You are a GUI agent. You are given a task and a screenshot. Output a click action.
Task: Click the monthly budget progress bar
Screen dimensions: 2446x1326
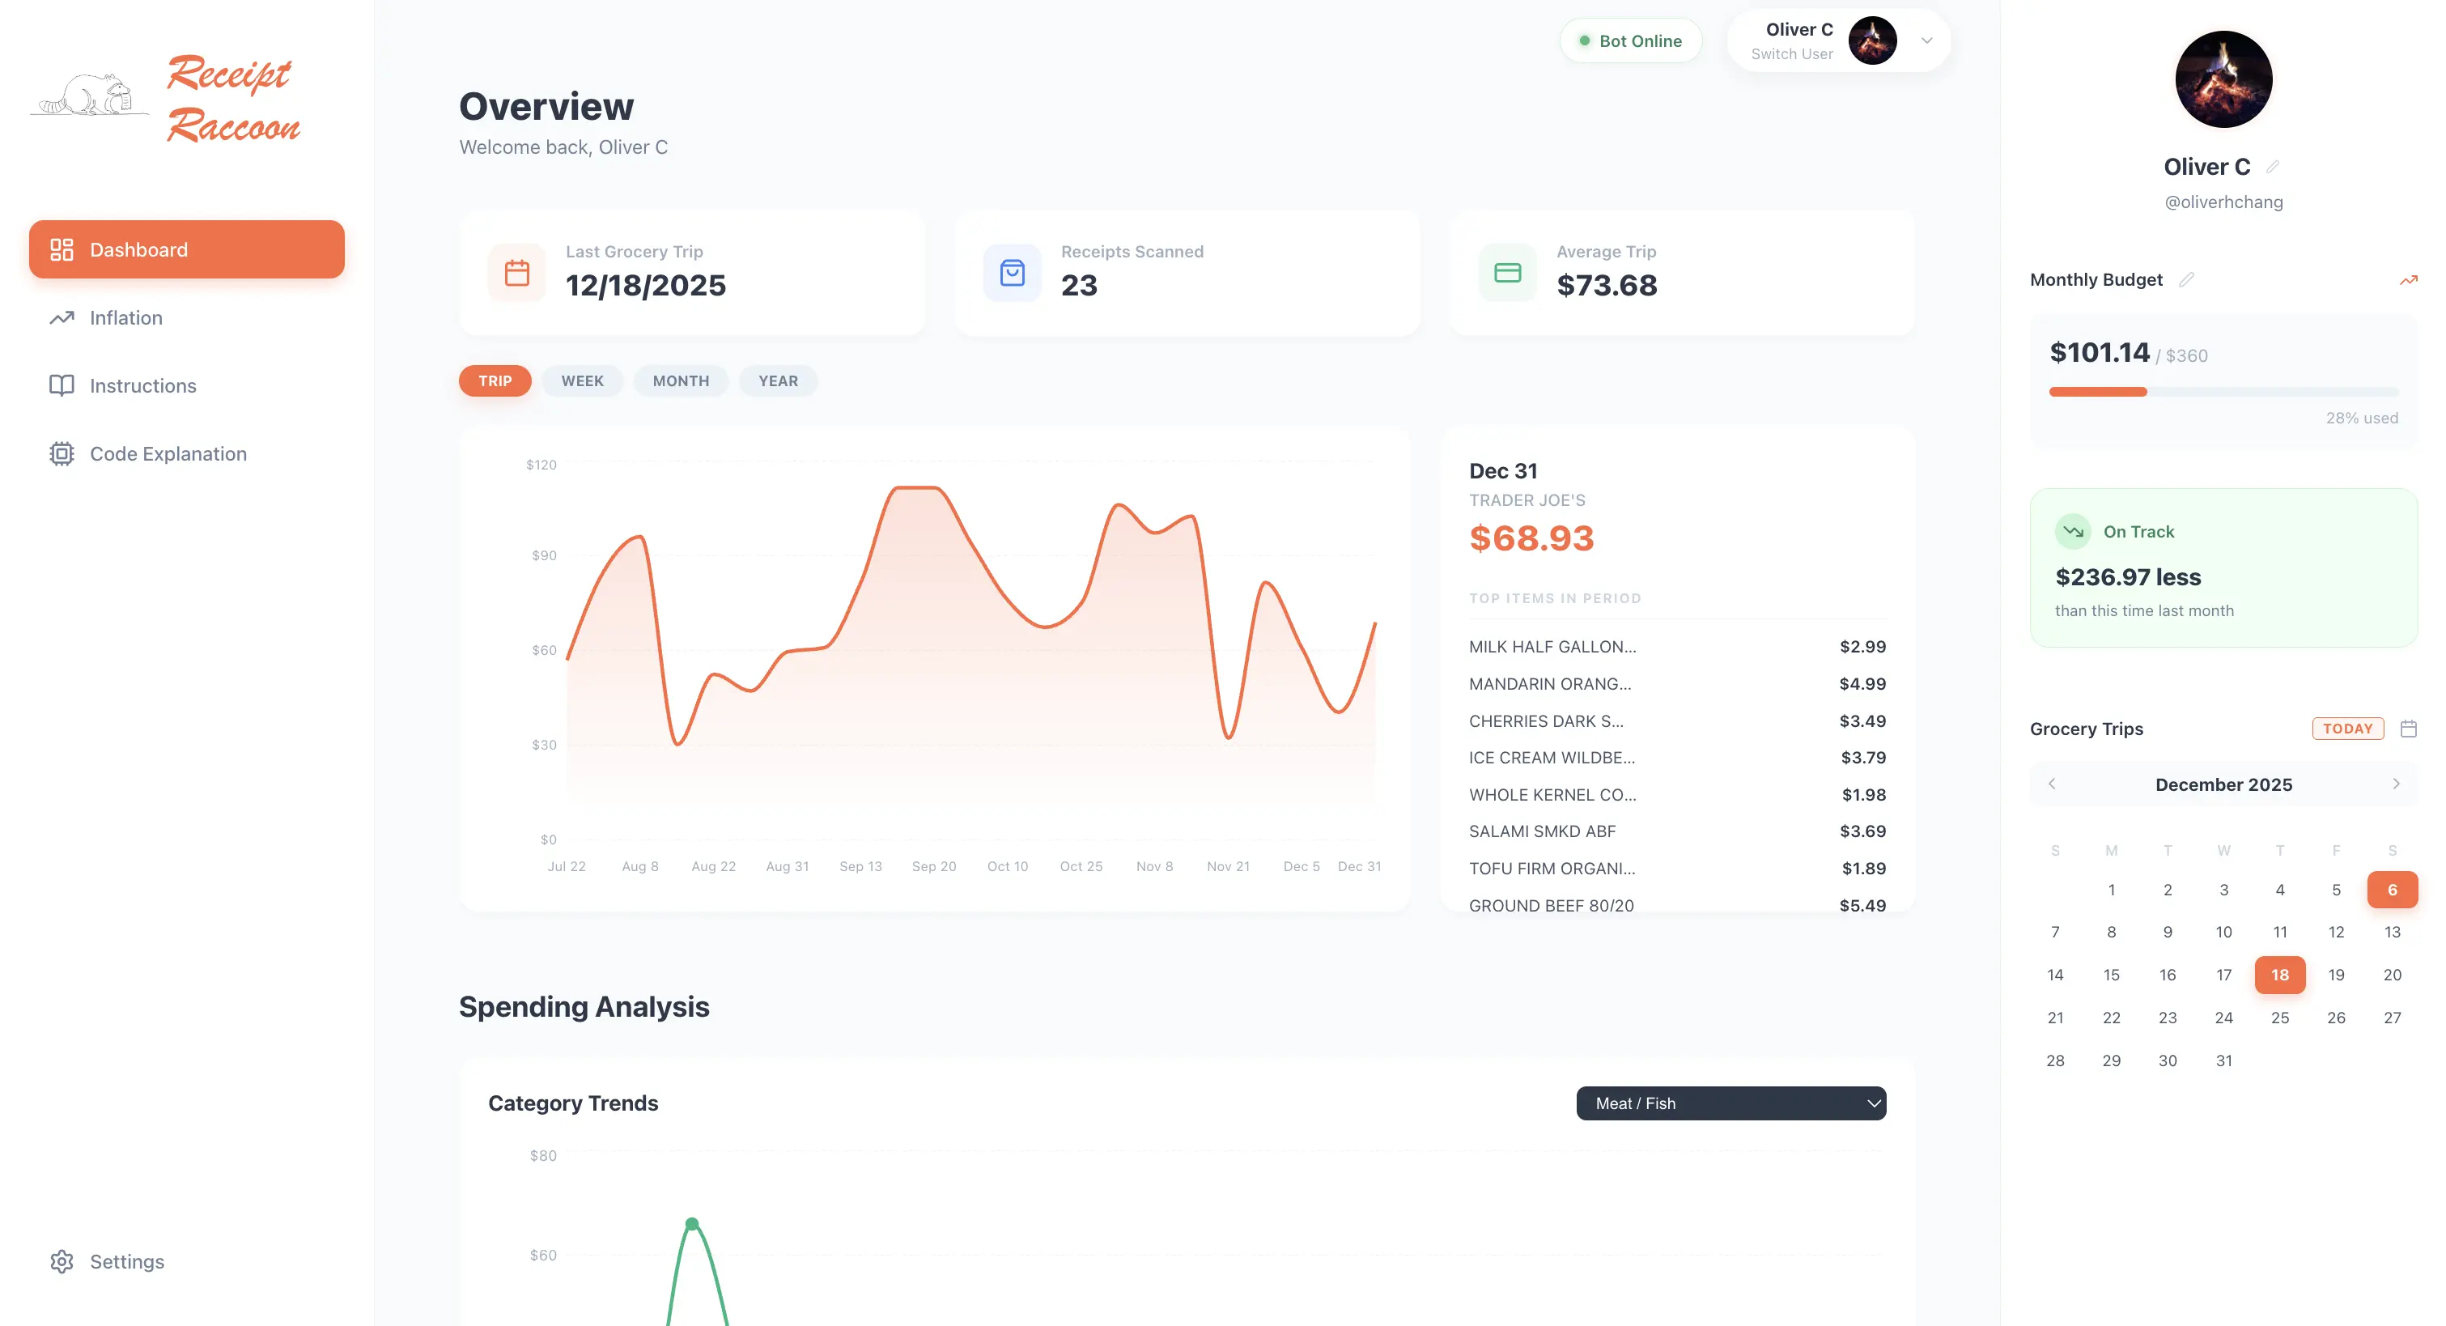click(x=2223, y=393)
